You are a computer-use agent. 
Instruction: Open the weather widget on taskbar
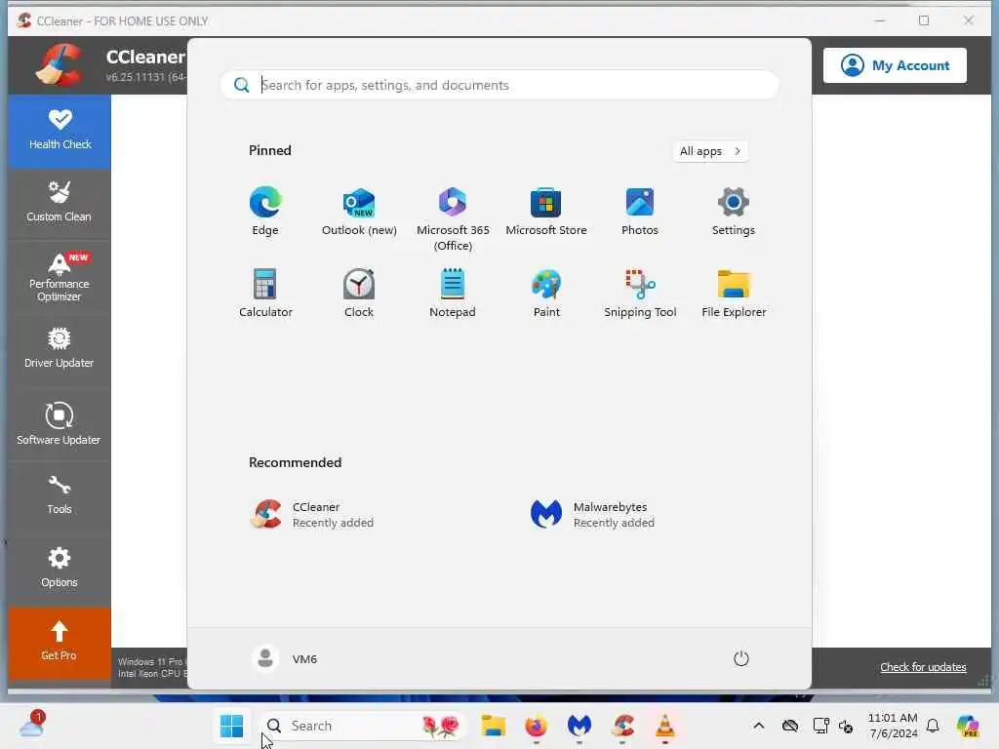[32, 725]
